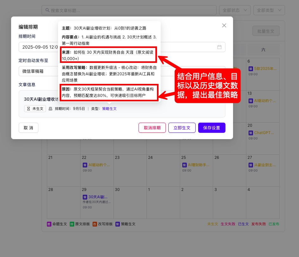Select the orange 原文排版 legend icon

tap(72, 224)
